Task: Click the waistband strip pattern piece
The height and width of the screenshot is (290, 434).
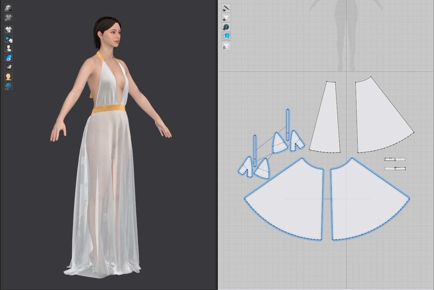Action: coord(395,159)
